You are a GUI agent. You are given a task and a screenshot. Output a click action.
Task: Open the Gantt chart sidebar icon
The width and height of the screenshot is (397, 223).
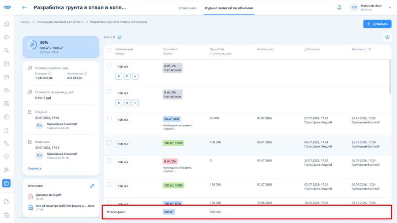(x=7, y=170)
